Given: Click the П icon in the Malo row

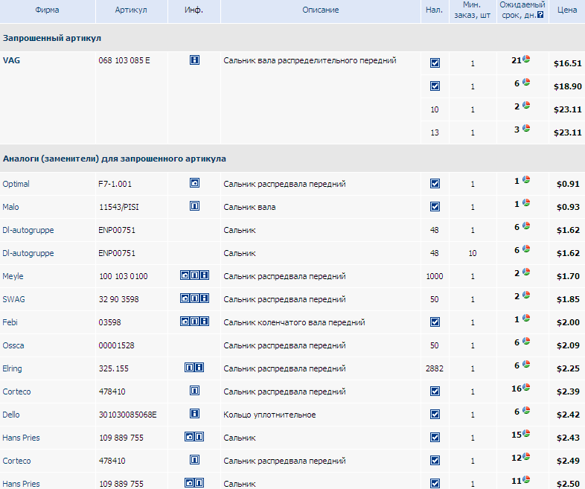Looking at the screenshot, I should pos(194,206).
